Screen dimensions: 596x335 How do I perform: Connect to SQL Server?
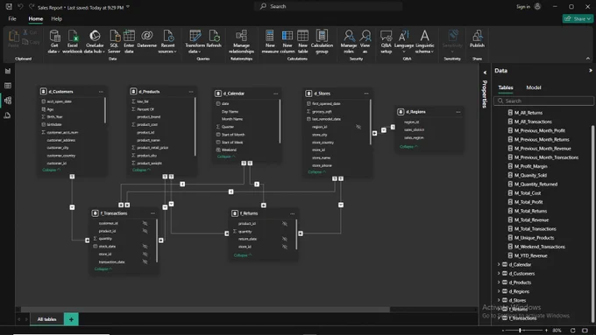coord(114,42)
